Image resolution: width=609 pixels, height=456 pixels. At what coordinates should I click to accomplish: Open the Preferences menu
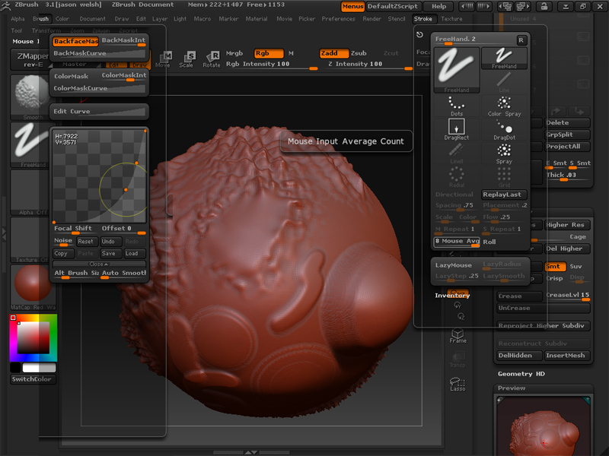click(338, 18)
